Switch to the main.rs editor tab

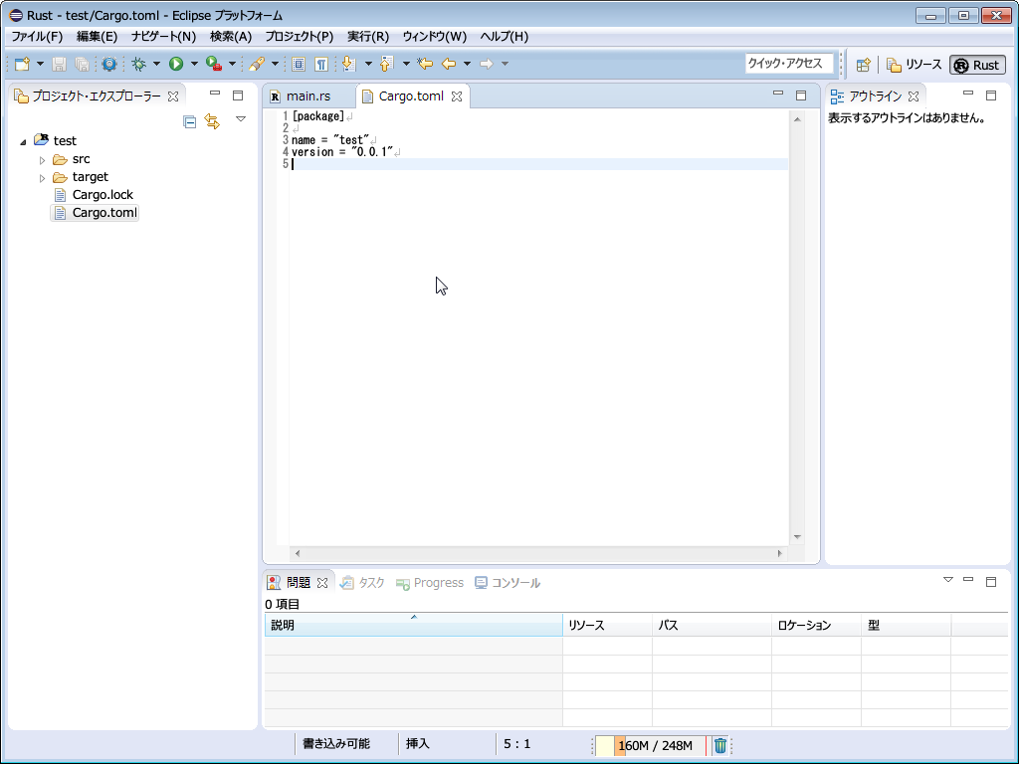tap(308, 96)
